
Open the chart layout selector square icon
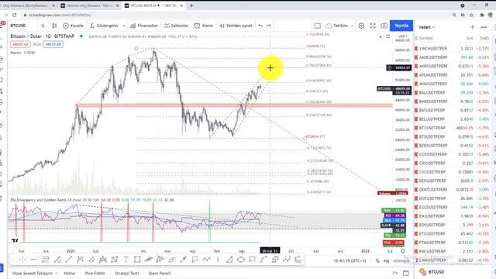pyautogui.click(x=318, y=26)
